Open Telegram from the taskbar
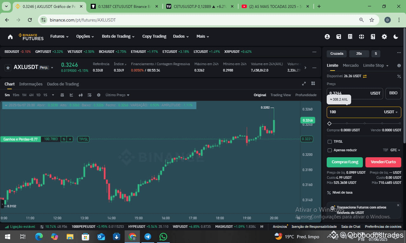This screenshot has height=243, width=406. [x=147, y=237]
